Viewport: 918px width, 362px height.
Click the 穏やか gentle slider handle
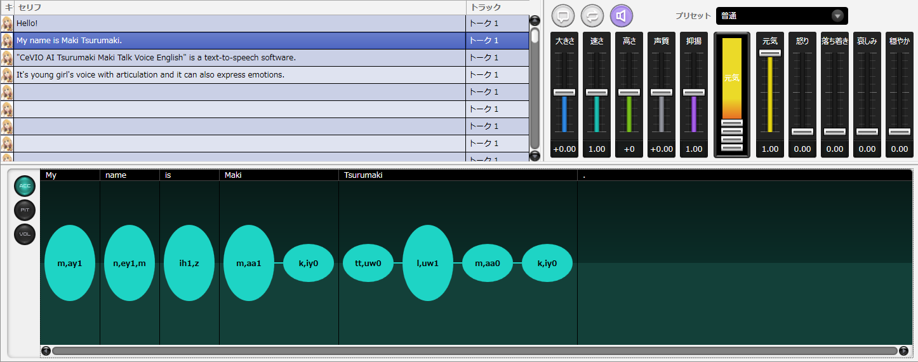pyautogui.click(x=900, y=131)
